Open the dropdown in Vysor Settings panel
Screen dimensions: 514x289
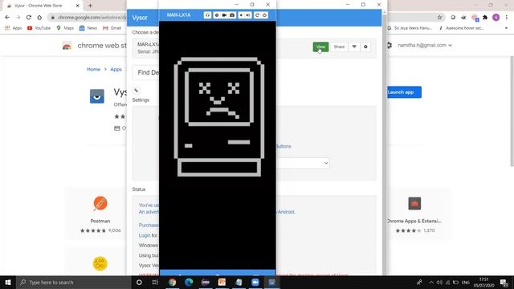(303, 163)
